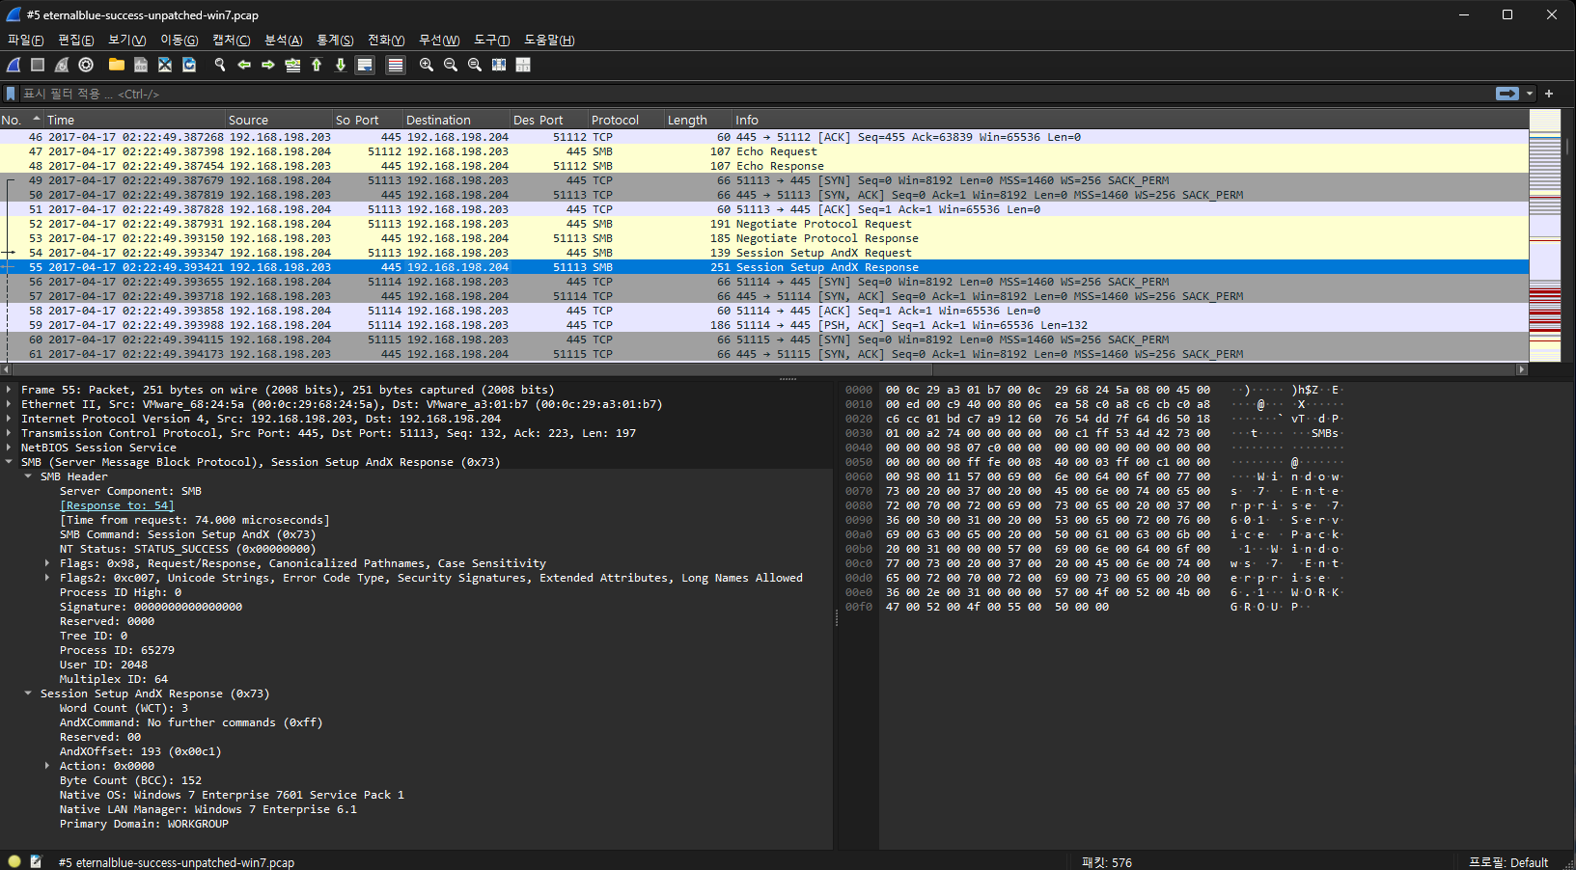Jump to the first packet arrow icon
The height and width of the screenshot is (870, 1576).
[x=317, y=65]
